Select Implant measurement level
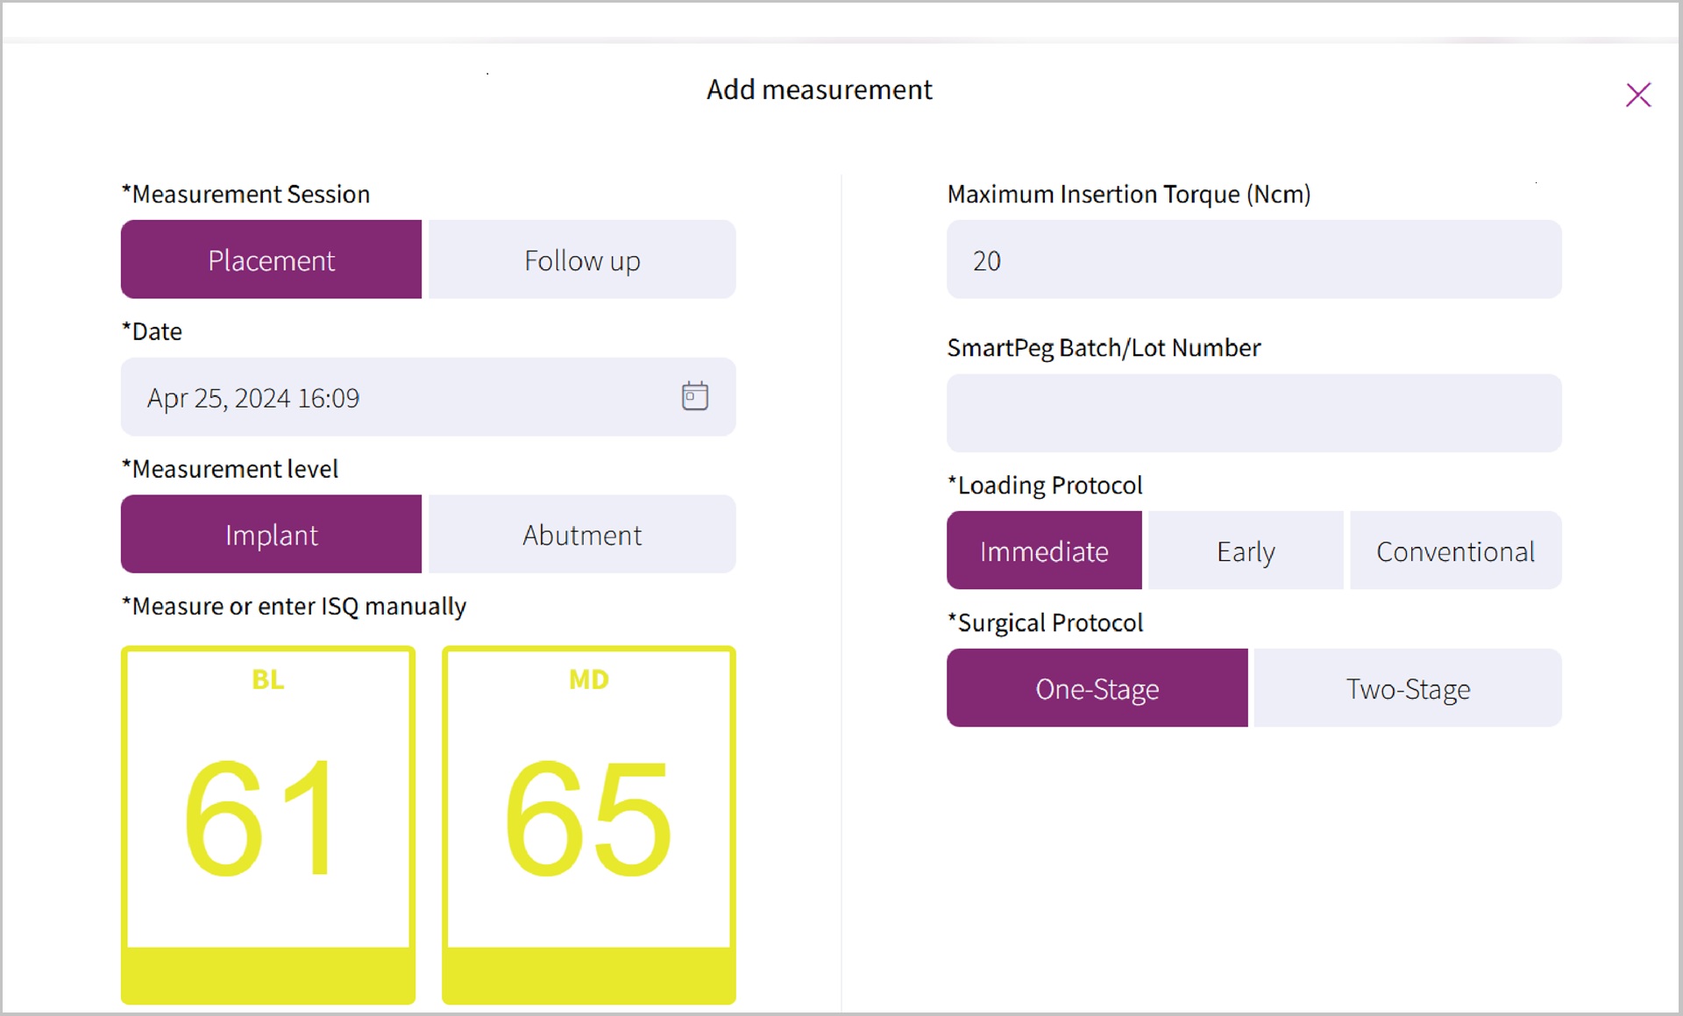This screenshot has height=1016, width=1683. coord(271,534)
